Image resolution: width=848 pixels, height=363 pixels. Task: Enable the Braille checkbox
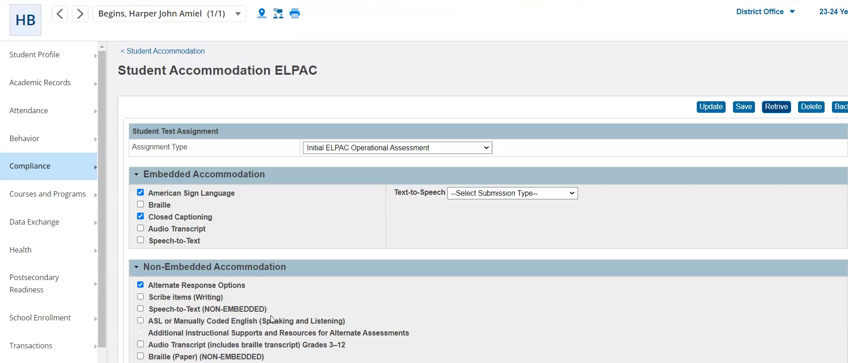coord(140,204)
